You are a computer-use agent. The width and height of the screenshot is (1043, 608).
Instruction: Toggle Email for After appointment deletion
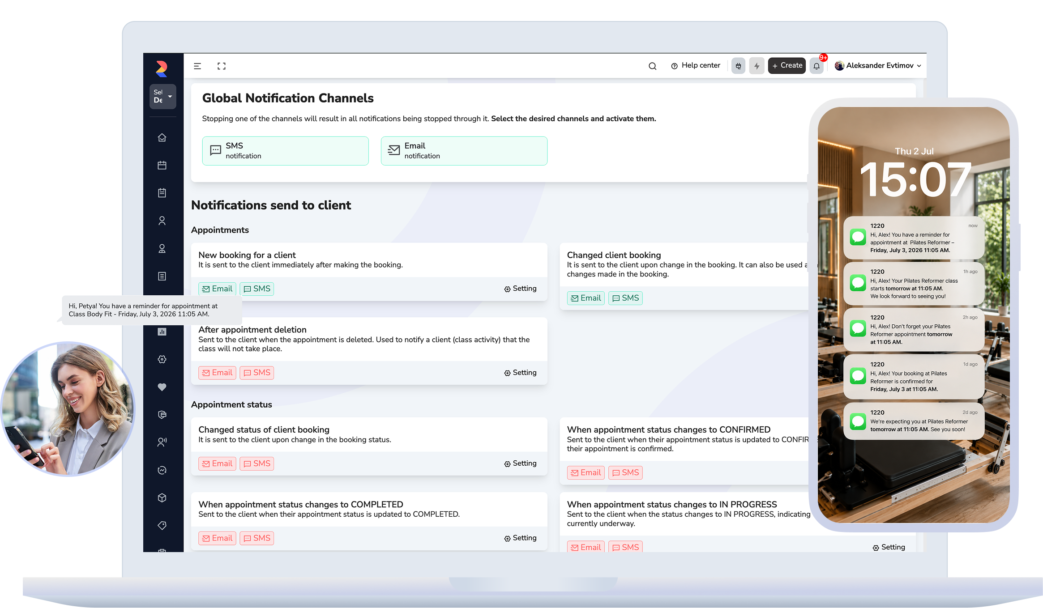(x=217, y=373)
